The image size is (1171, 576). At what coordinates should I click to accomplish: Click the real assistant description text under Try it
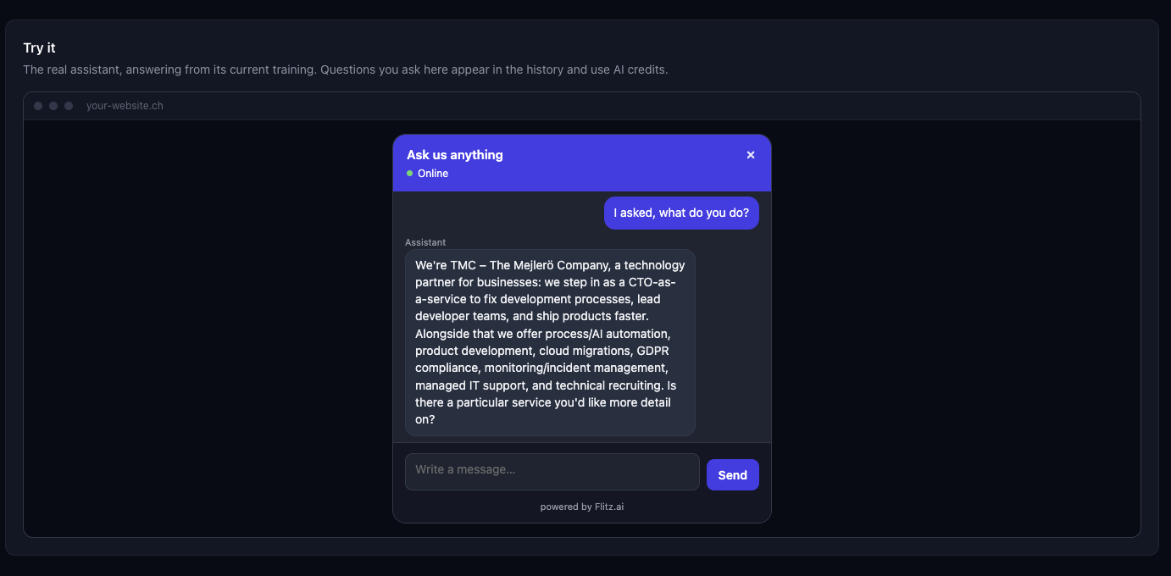point(346,69)
